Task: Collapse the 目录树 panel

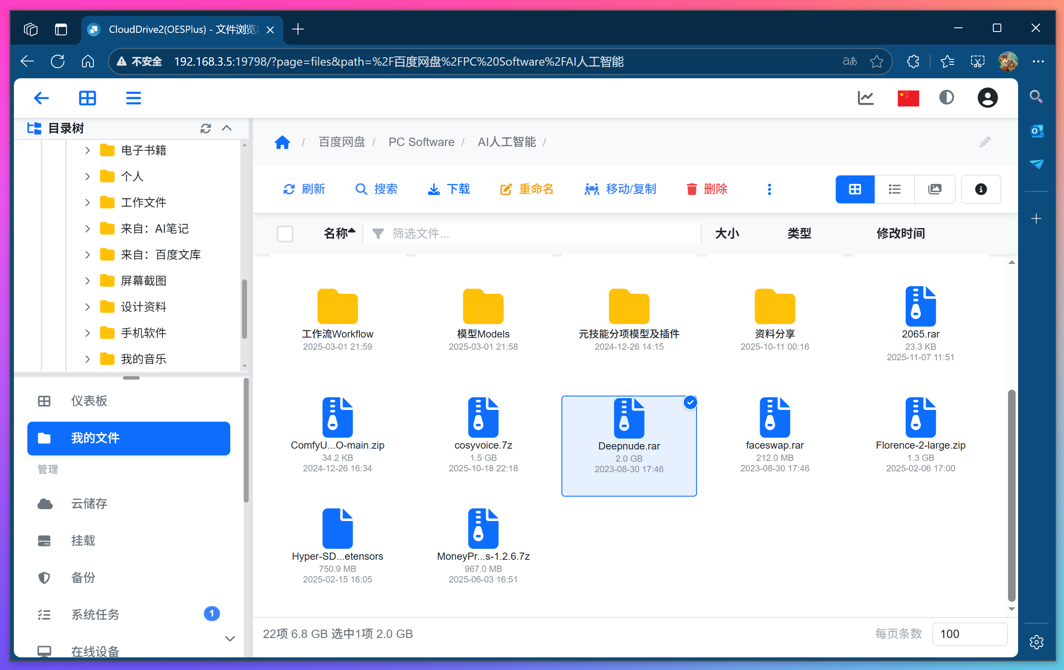Action: coord(227,128)
